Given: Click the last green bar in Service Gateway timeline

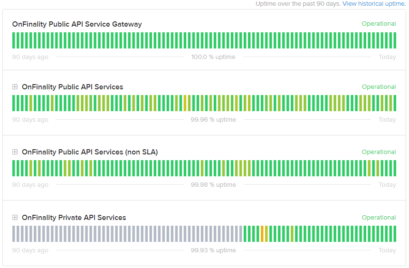Looking at the screenshot, I should click(x=395, y=40).
